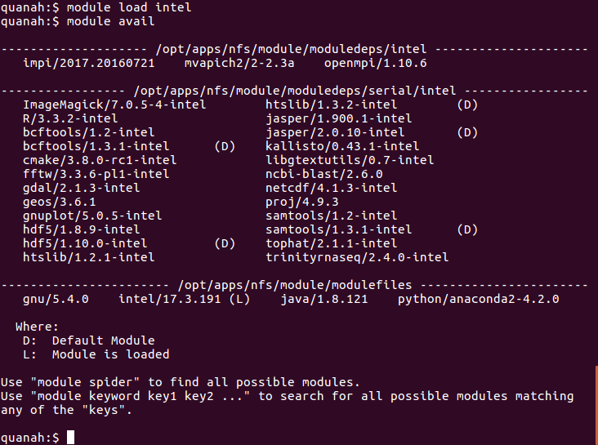Select the R/3.3.2-intel module text
This screenshot has height=445, width=598.
[70, 118]
